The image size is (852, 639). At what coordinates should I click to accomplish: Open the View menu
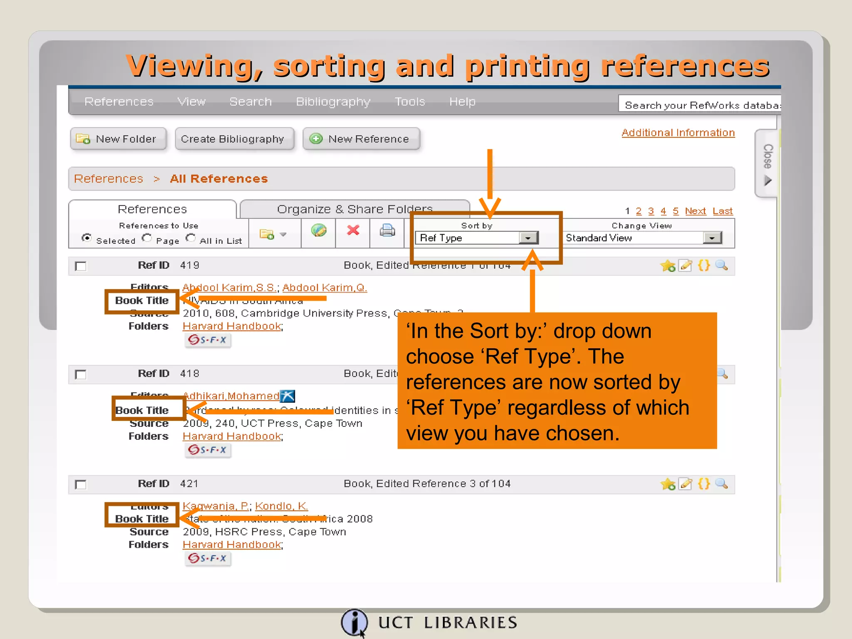click(x=191, y=102)
